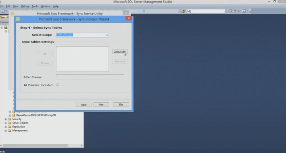The image size is (286, 153).
Task: Collapse the server node in Object Explorer
Action: tap(1, 28)
